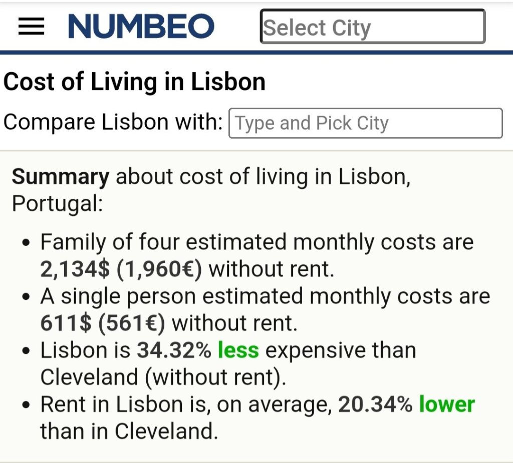Click the Type and Pick City field
The image size is (513, 463).
pos(365,123)
